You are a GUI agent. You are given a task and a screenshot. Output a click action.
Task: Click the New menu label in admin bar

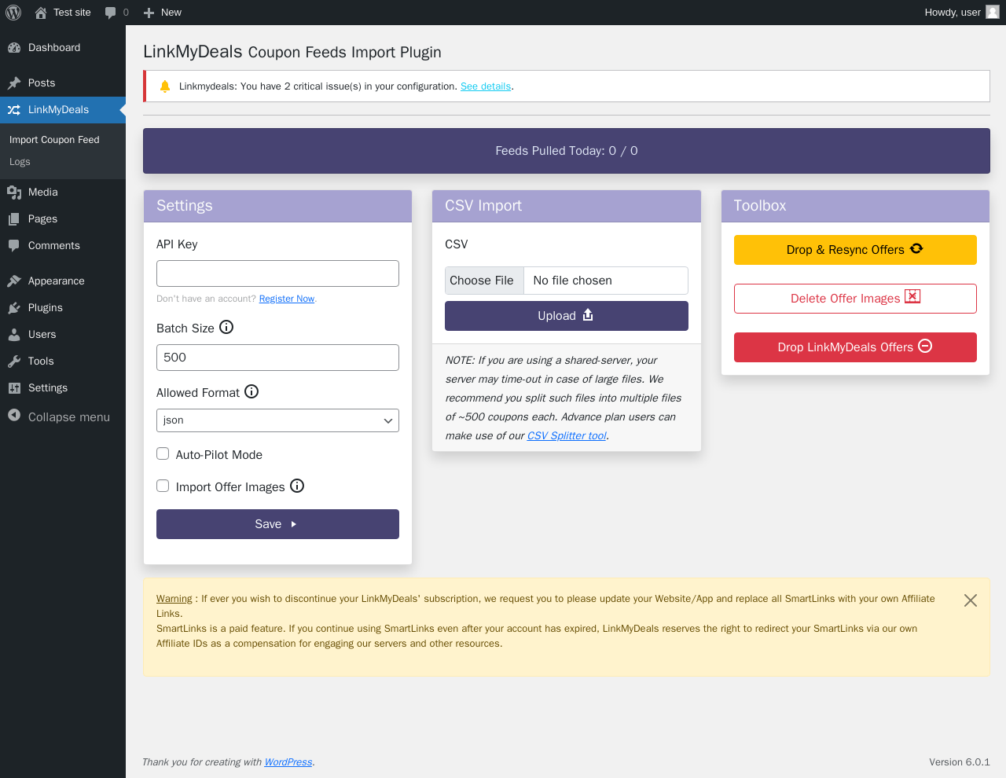pyautogui.click(x=171, y=13)
